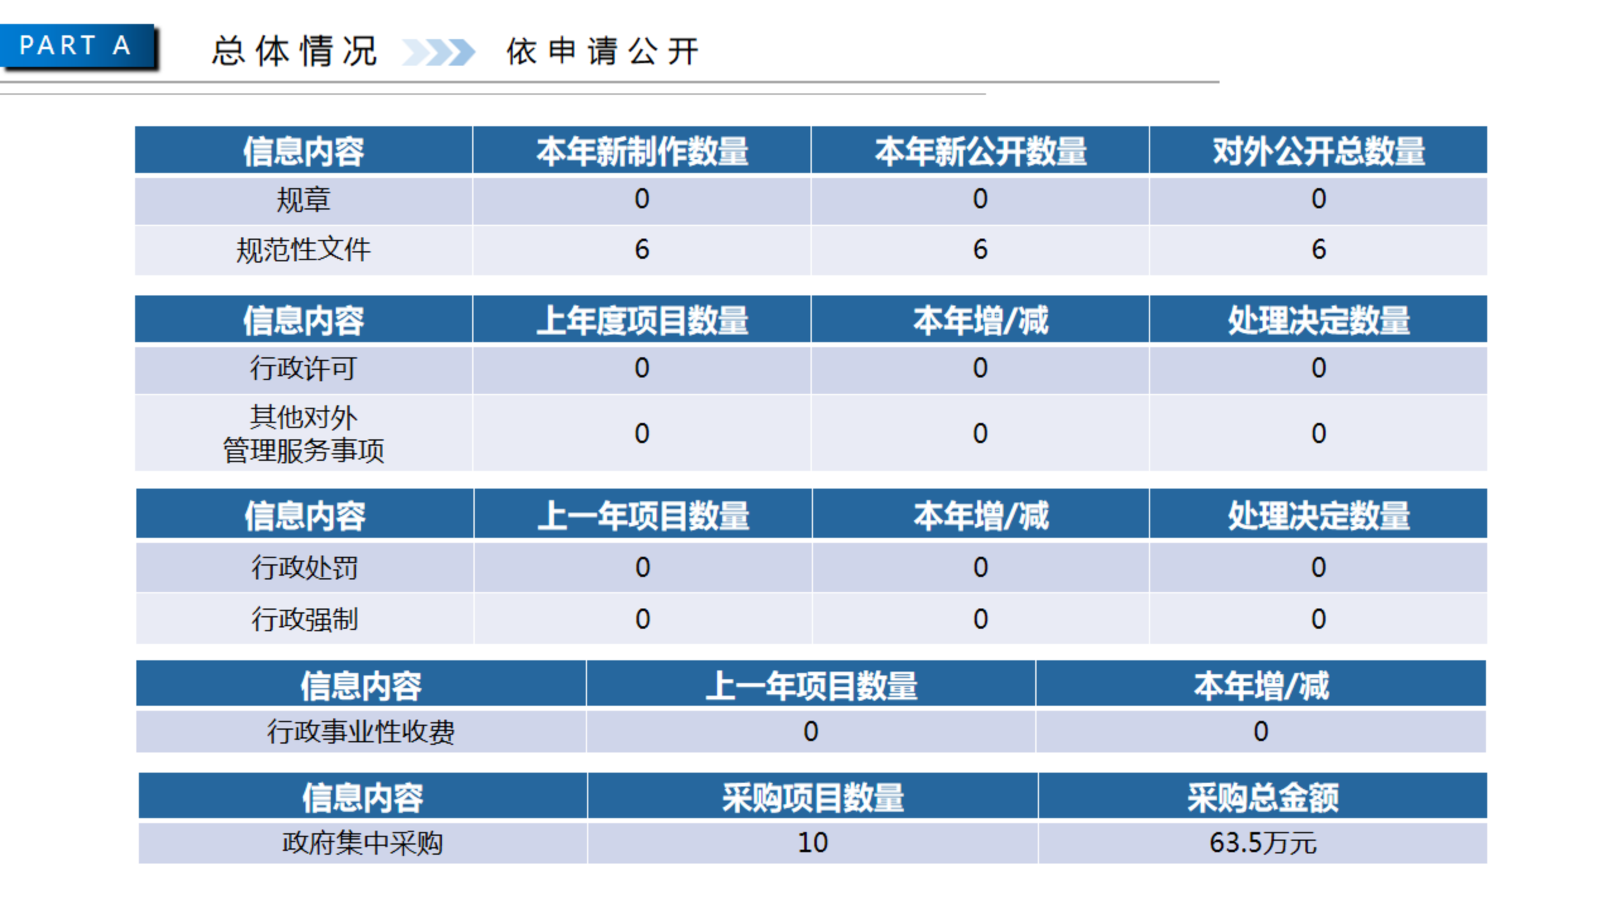Click 行政事业性收费 value under 本年增/减
Viewport: 1616px width, 909px height.
[x=1261, y=732]
